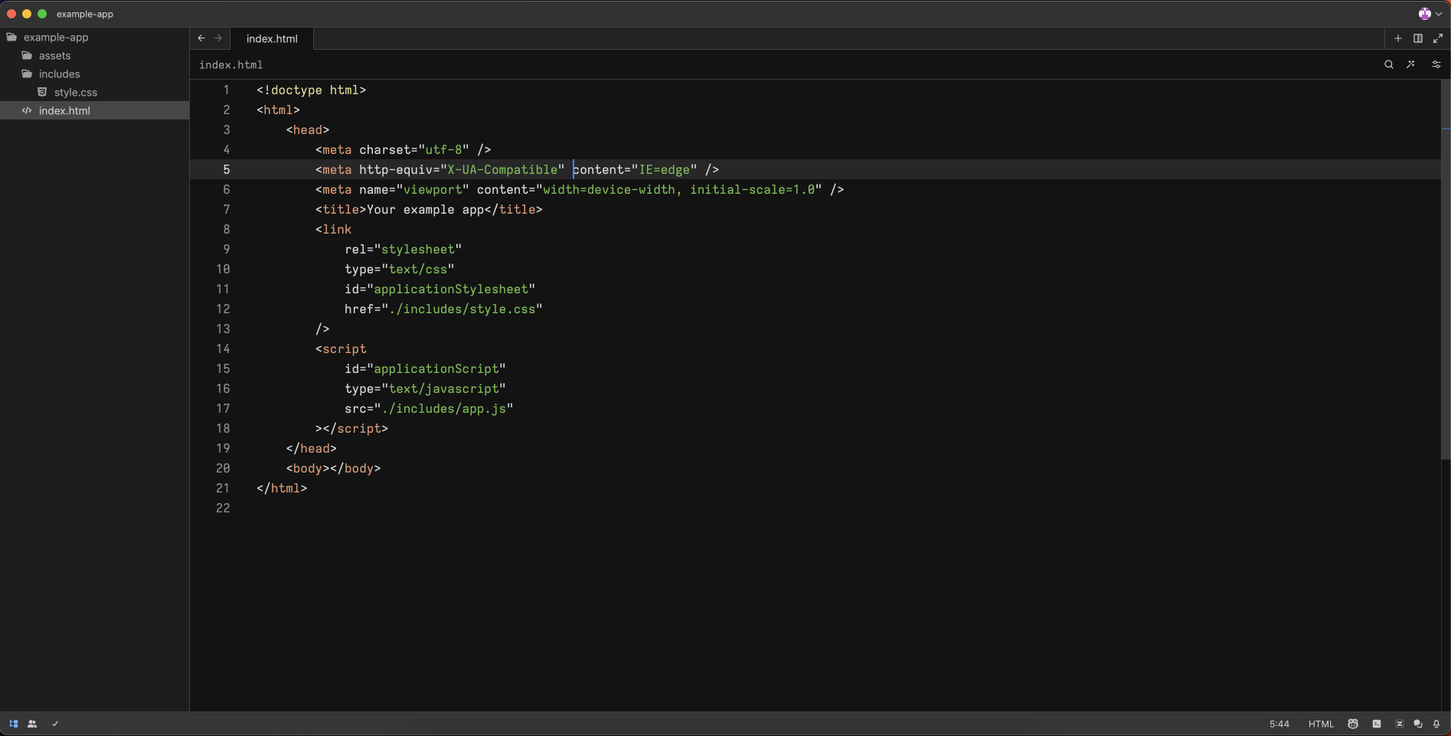
Task: Click the editor vertical scrollbar
Action: pos(1446,268)
